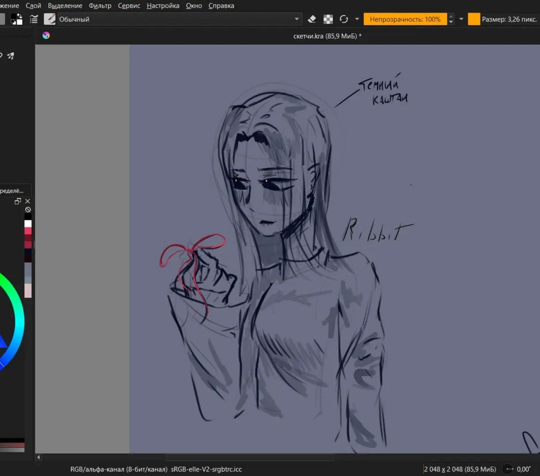This screenshot has width=540, height=476.
Task: Click the sRGB-elle-V2-srgbtrc.icc profile text
Action: point(207,469)
